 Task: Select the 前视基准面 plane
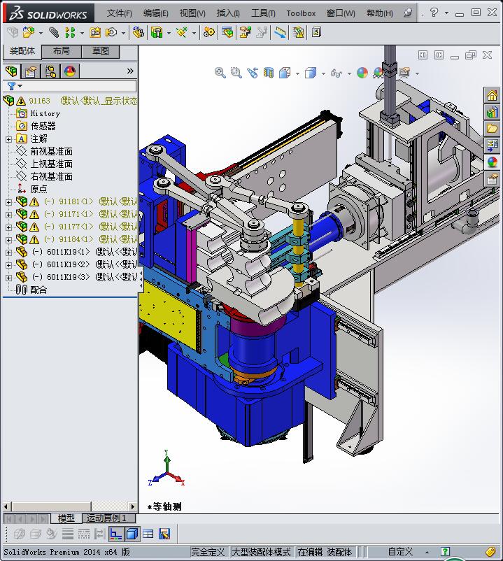point(52,151)
